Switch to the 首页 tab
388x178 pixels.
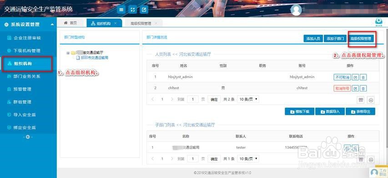(71, 23)
